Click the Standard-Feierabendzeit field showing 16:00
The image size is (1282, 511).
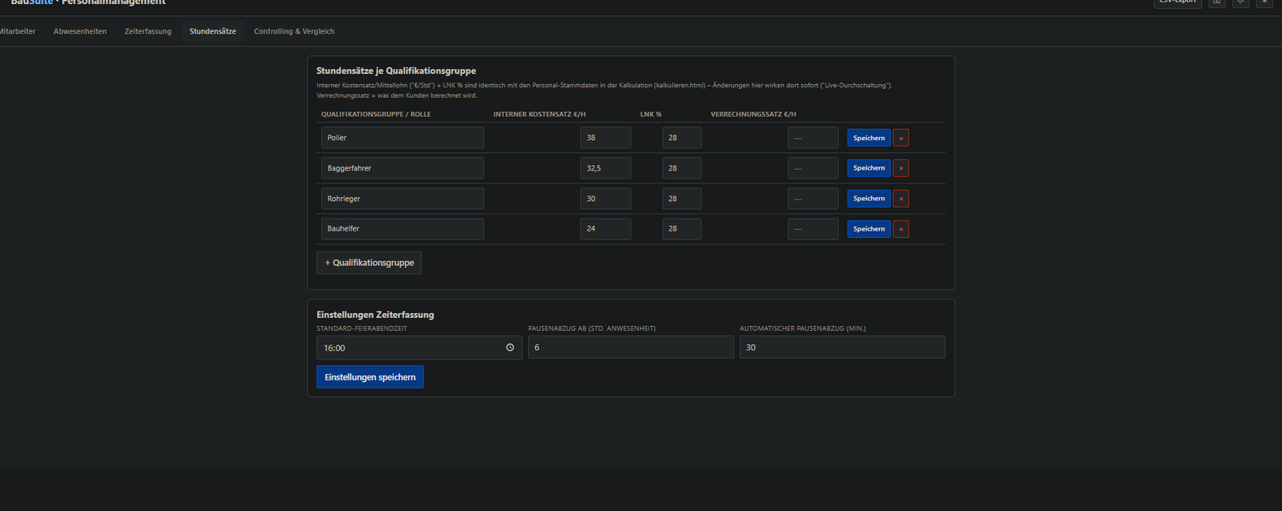coord(419,348)
